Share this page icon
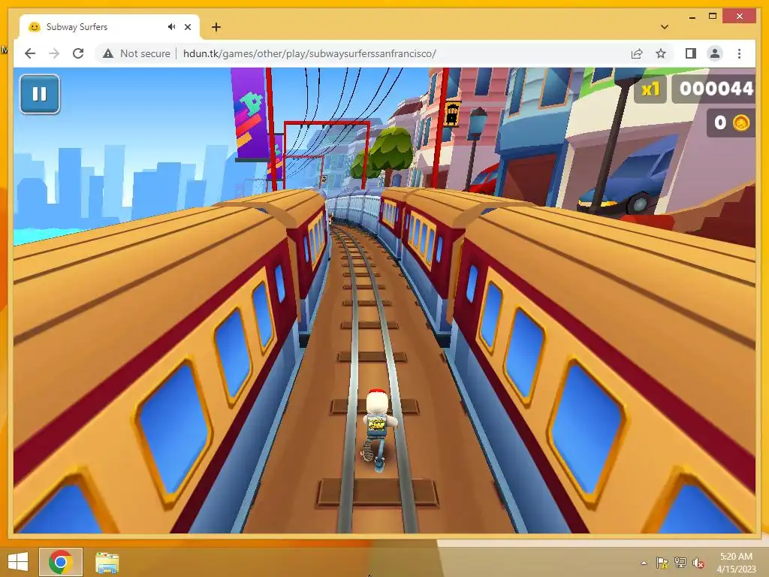Screen dimensions: 769x577 (637, 53)
